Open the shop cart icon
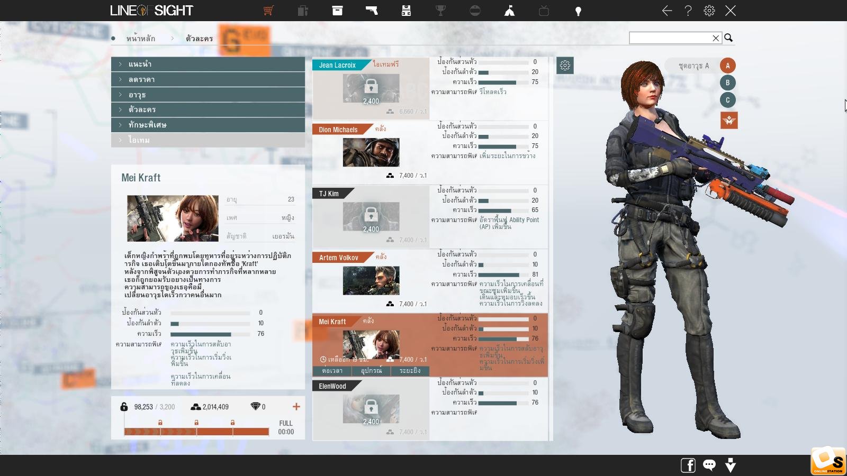This screenshot has width=847, height=476. coord(268,11)
